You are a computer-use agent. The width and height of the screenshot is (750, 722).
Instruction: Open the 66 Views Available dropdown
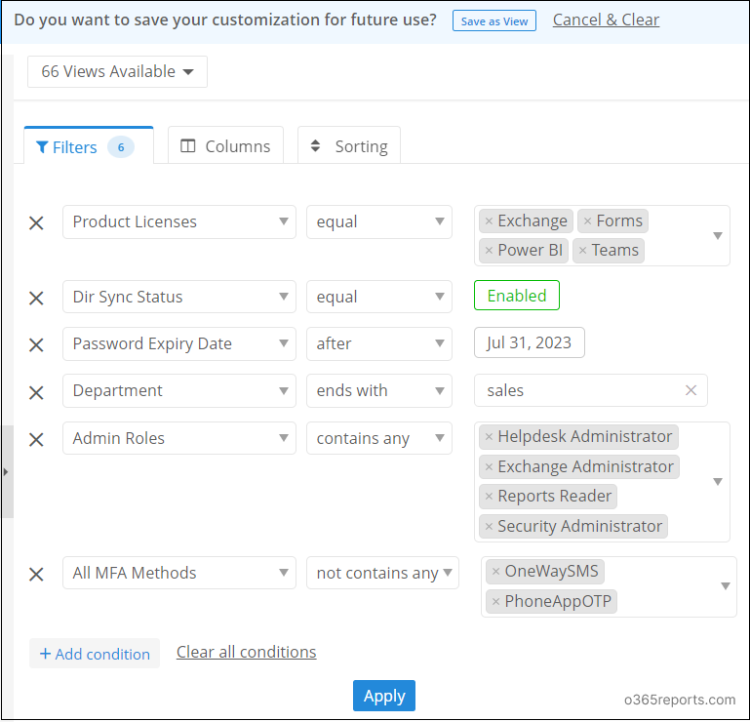tap(117, 72)
